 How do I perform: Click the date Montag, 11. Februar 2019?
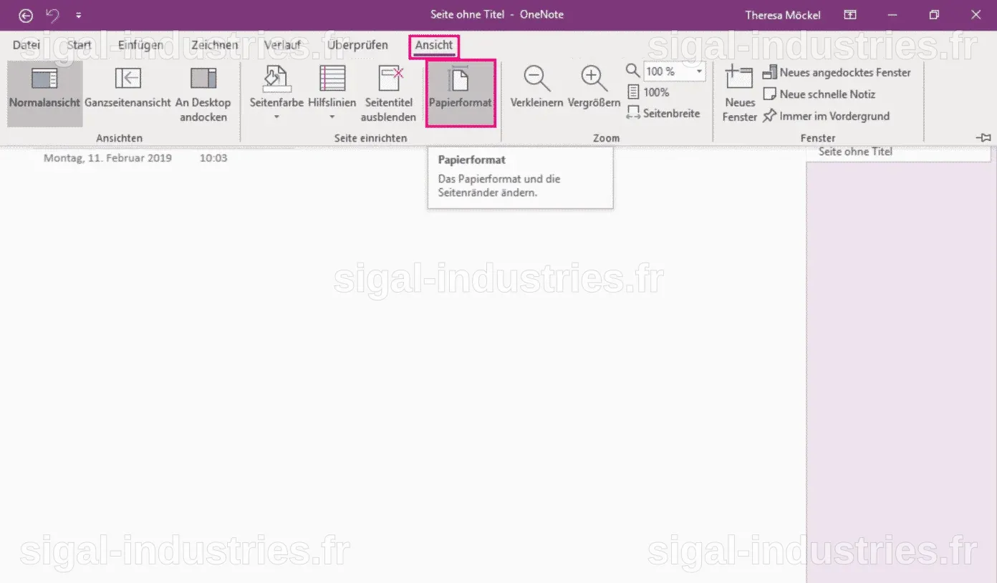click(107, 158)
